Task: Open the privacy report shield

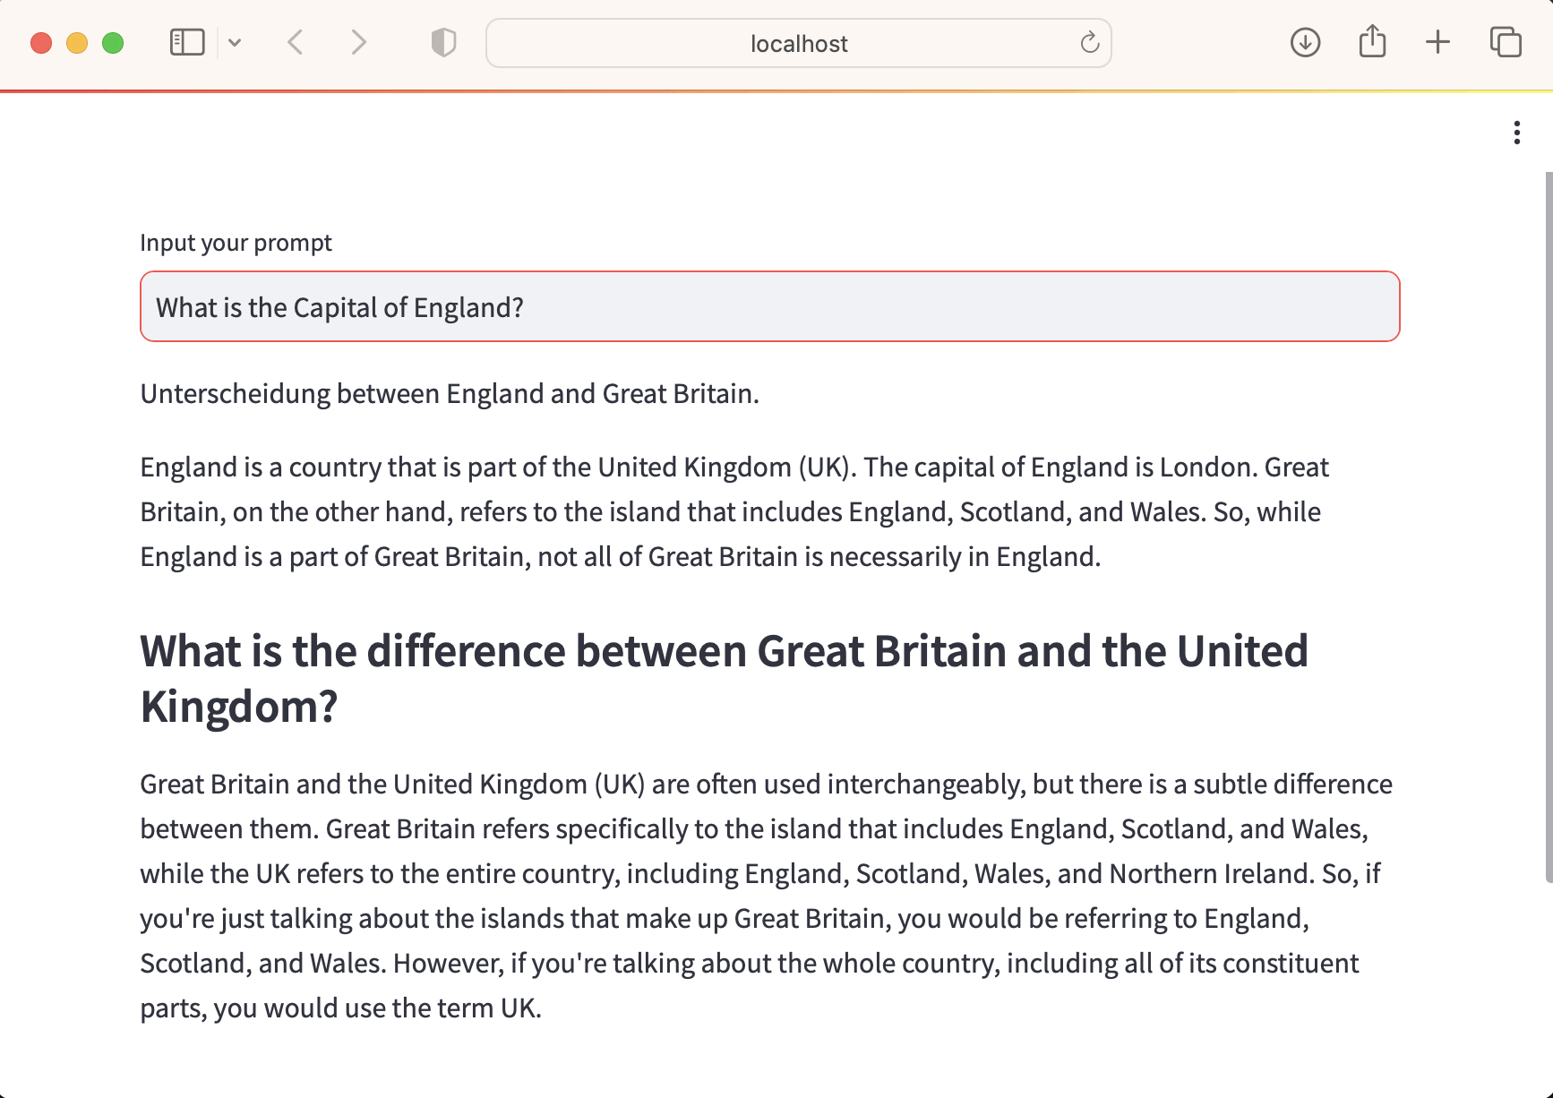Action: [x=443, y=42]
